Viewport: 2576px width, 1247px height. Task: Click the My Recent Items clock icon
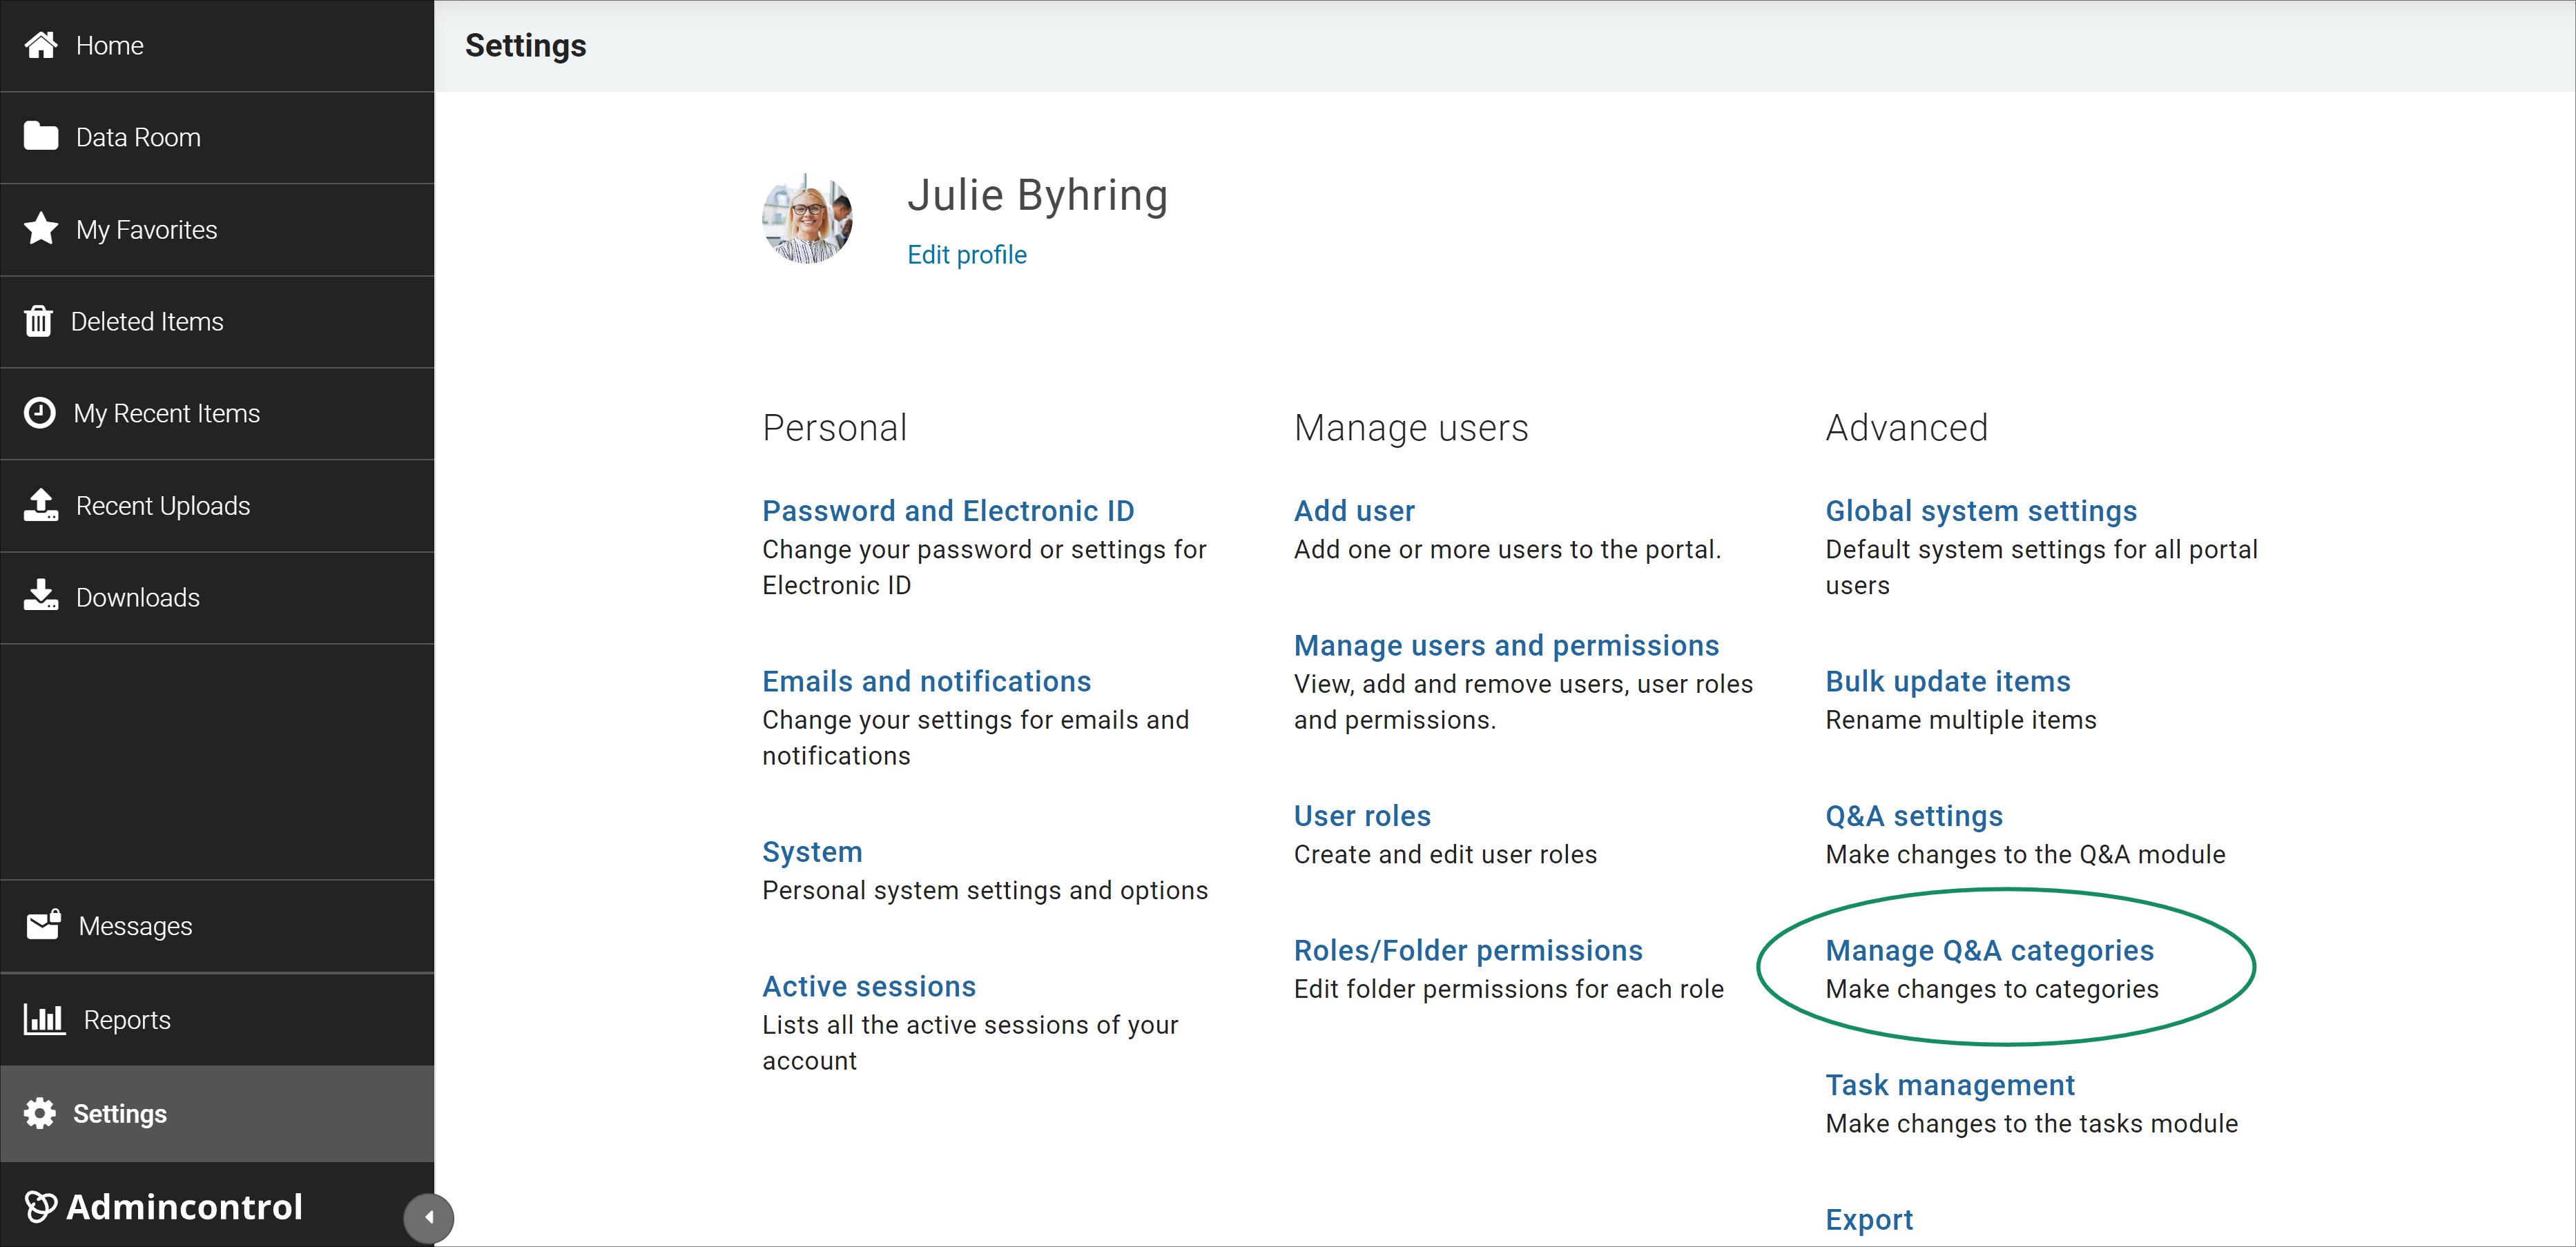(x=40, y=413)
